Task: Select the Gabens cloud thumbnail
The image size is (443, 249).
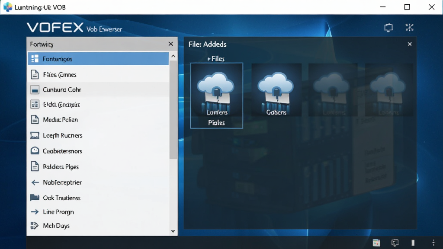Action: pos(276,90)
